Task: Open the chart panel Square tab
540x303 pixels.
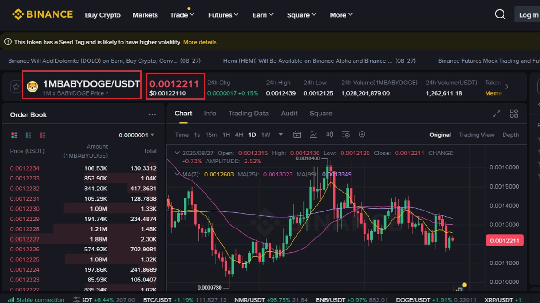Action: coord(321,113)
